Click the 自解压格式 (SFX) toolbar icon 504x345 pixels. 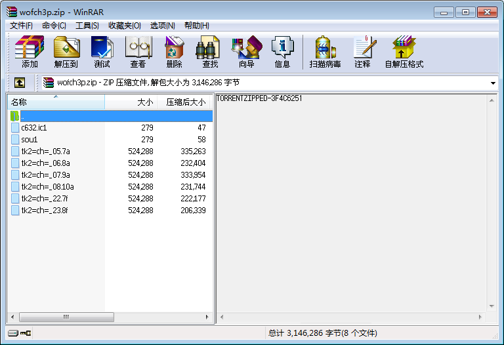[x=404, y=52]
